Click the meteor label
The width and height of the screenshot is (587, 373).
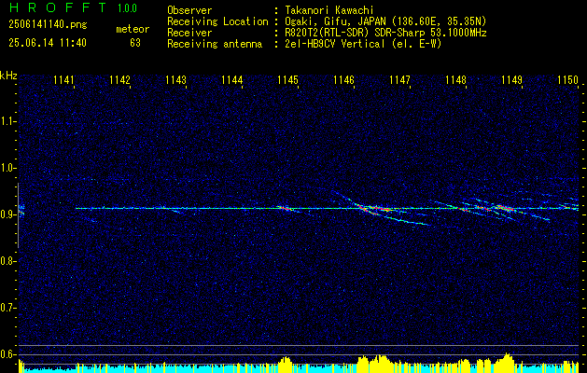tap(133, 29)
